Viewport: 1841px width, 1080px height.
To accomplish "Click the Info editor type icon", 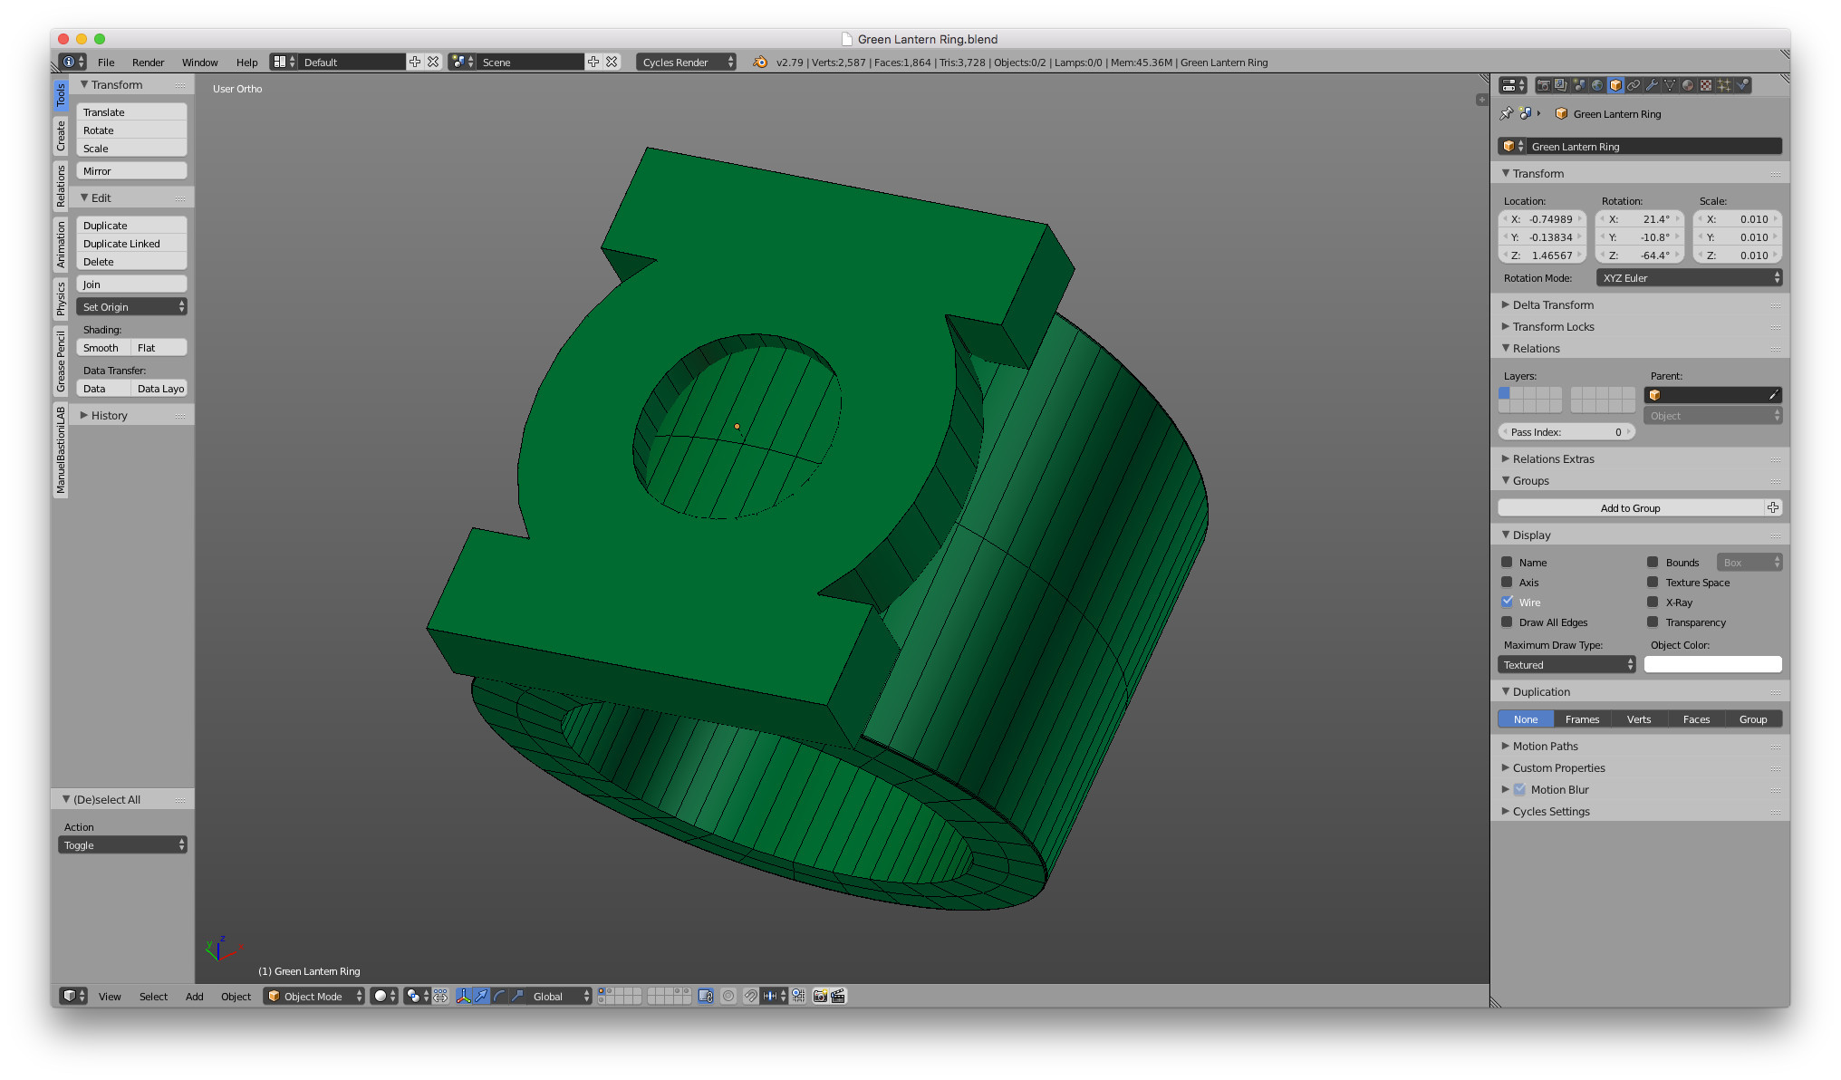I will [72, 62].
